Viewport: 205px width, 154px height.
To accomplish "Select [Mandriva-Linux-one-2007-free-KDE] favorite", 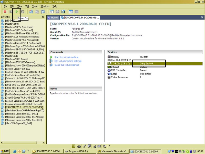I will coord(24,120).
